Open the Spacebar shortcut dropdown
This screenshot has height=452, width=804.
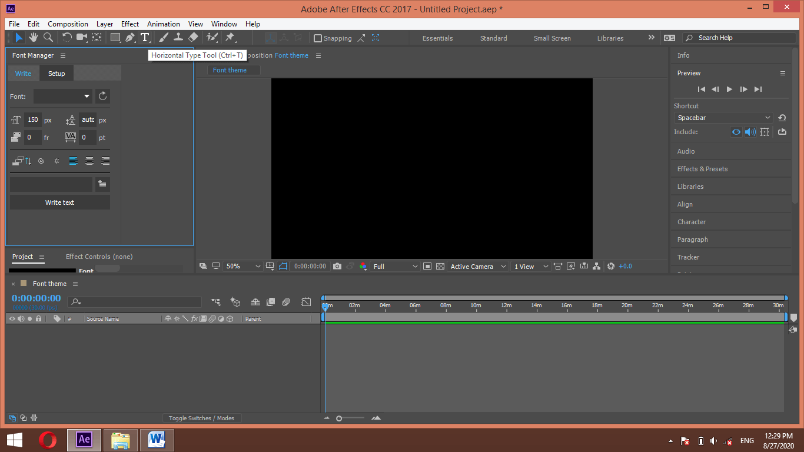[722, 118]
